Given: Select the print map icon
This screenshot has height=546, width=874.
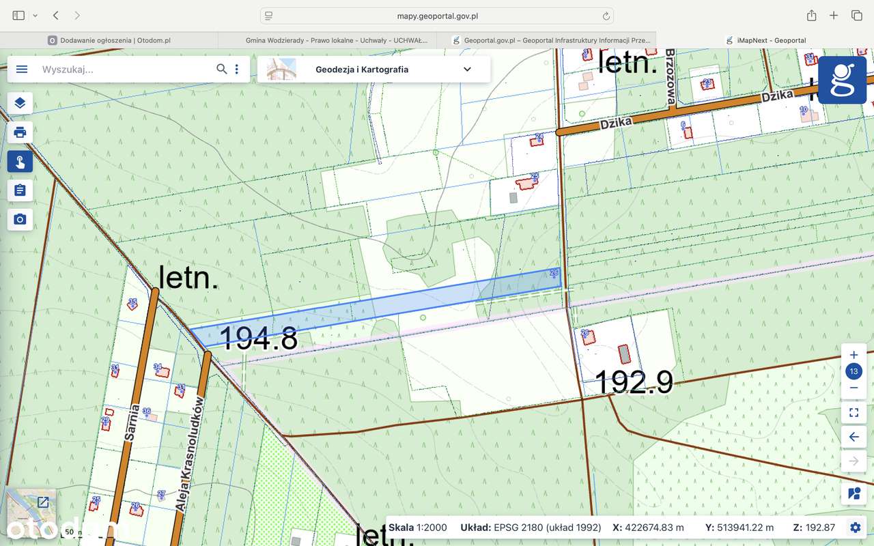Looking at the screenshot, I should (20, 132).
